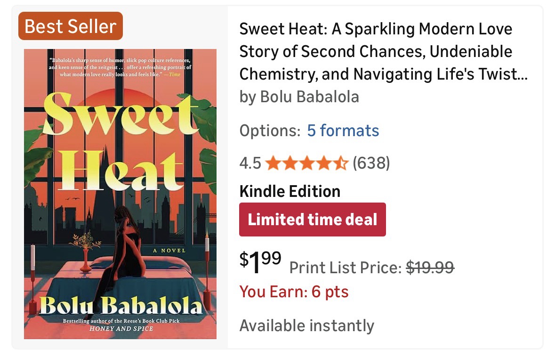Click the Print List Price label
The image size is (555, 350).
tap(346, 268)
